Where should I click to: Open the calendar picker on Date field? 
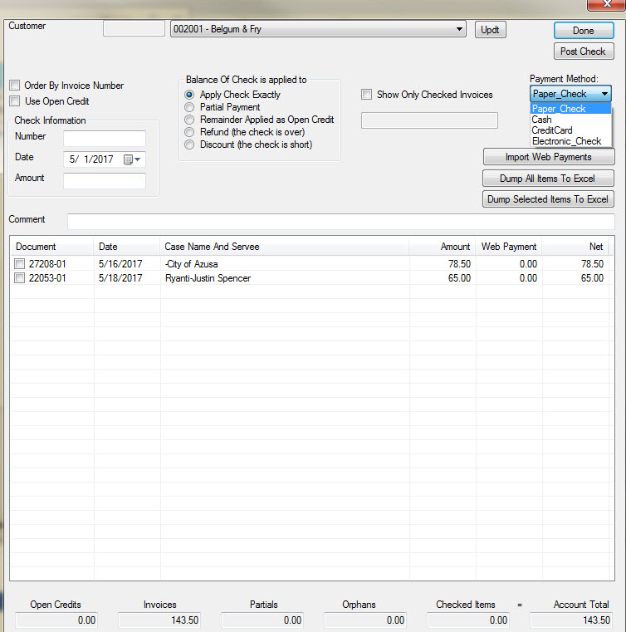[x=132, y=159]
